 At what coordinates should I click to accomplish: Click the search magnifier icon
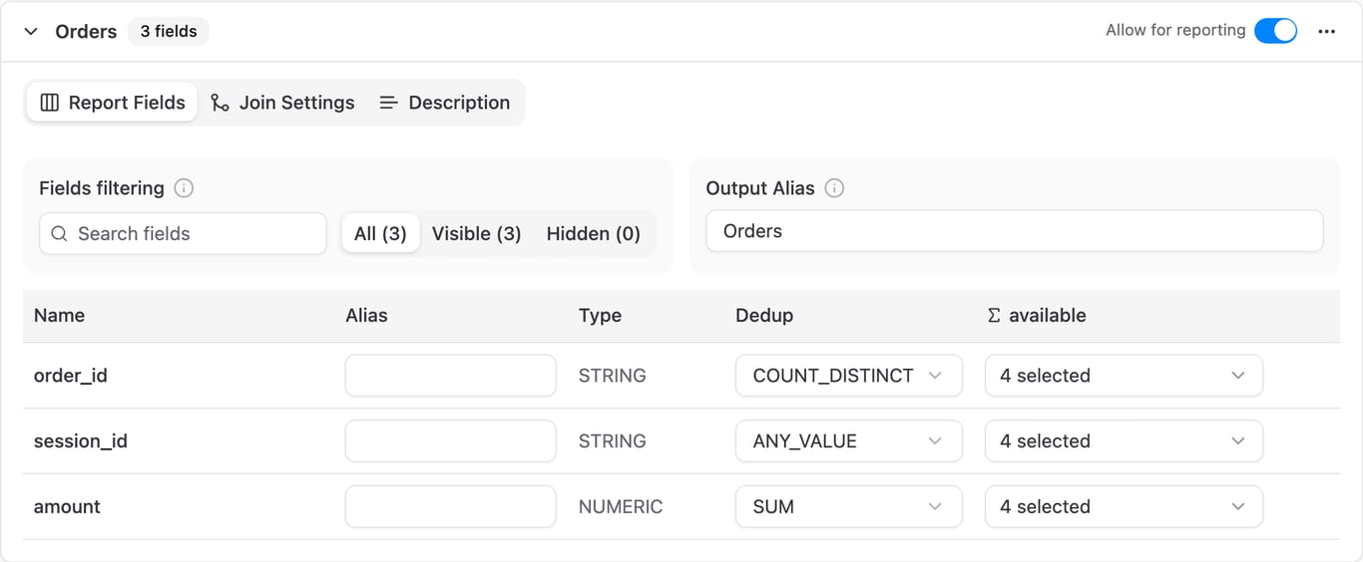coord(59,233)
